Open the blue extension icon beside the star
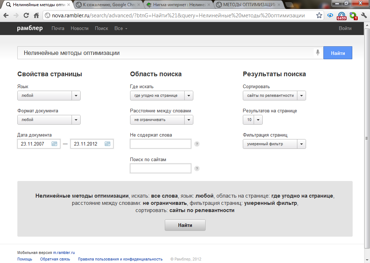Screen dimensions: 370x263 330,15
